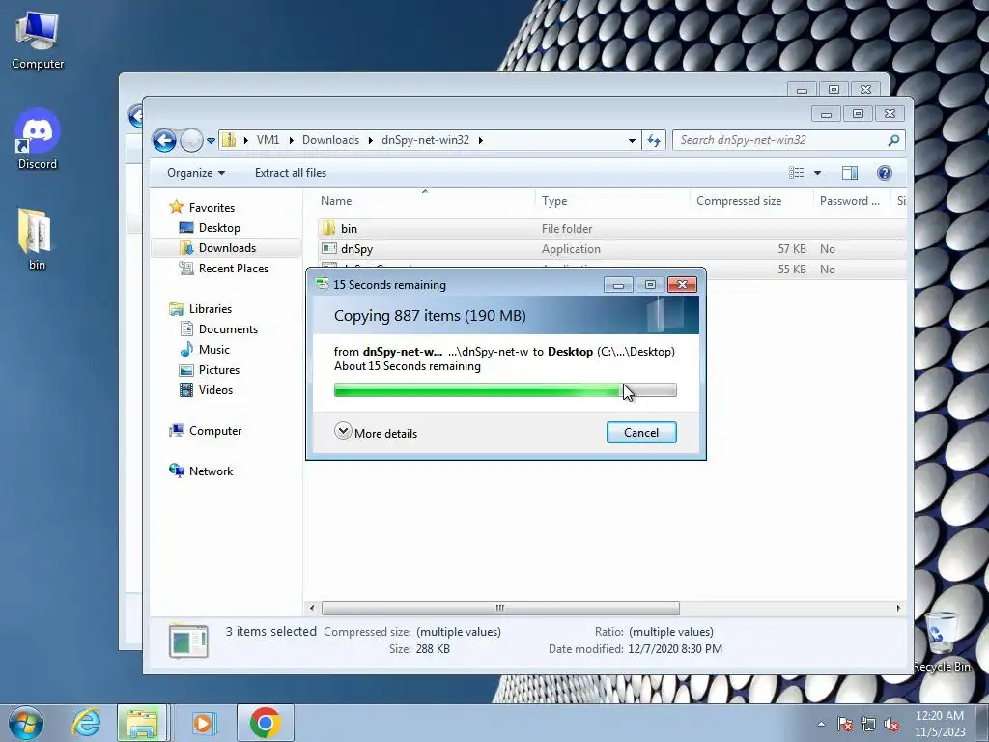
Task: Click the Refresh button in the address bar
Action: [x=654, y=141]
